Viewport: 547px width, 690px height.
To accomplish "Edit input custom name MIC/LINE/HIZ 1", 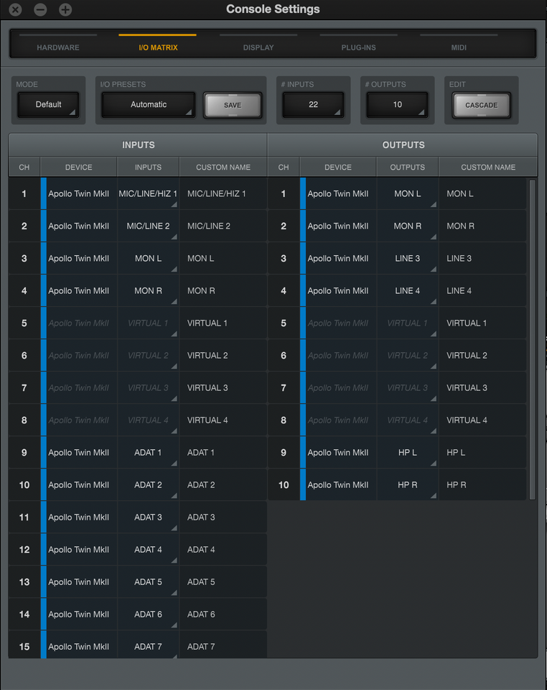I will click(223, 193).
